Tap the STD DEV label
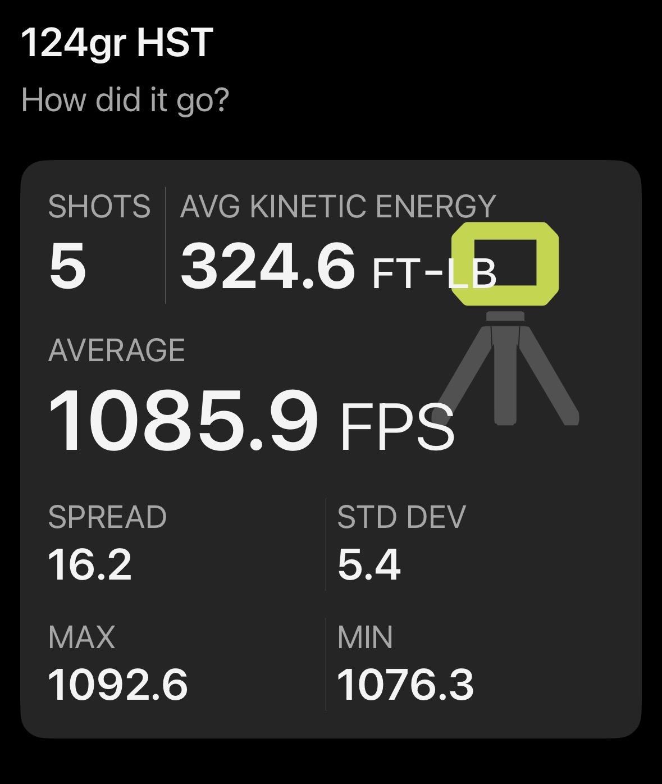This screenshot has width=662, height=784. (x=401, y=517)
